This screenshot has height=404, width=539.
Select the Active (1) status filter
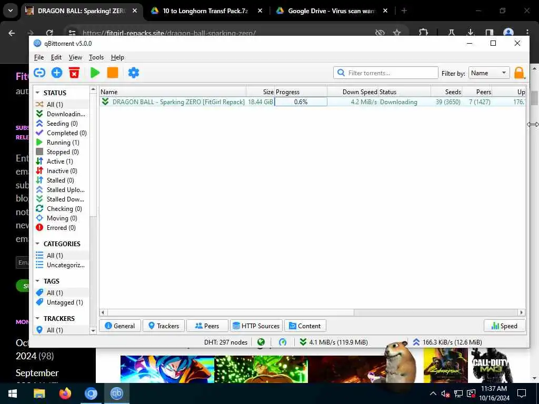click(61, 161)
